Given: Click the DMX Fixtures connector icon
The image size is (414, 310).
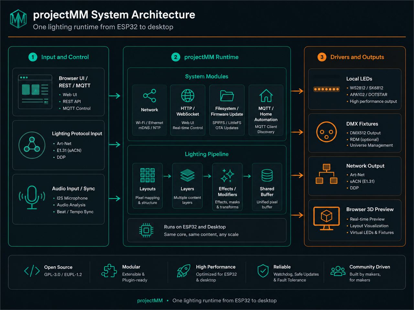Looking at the screenshot, I should 326,132.
